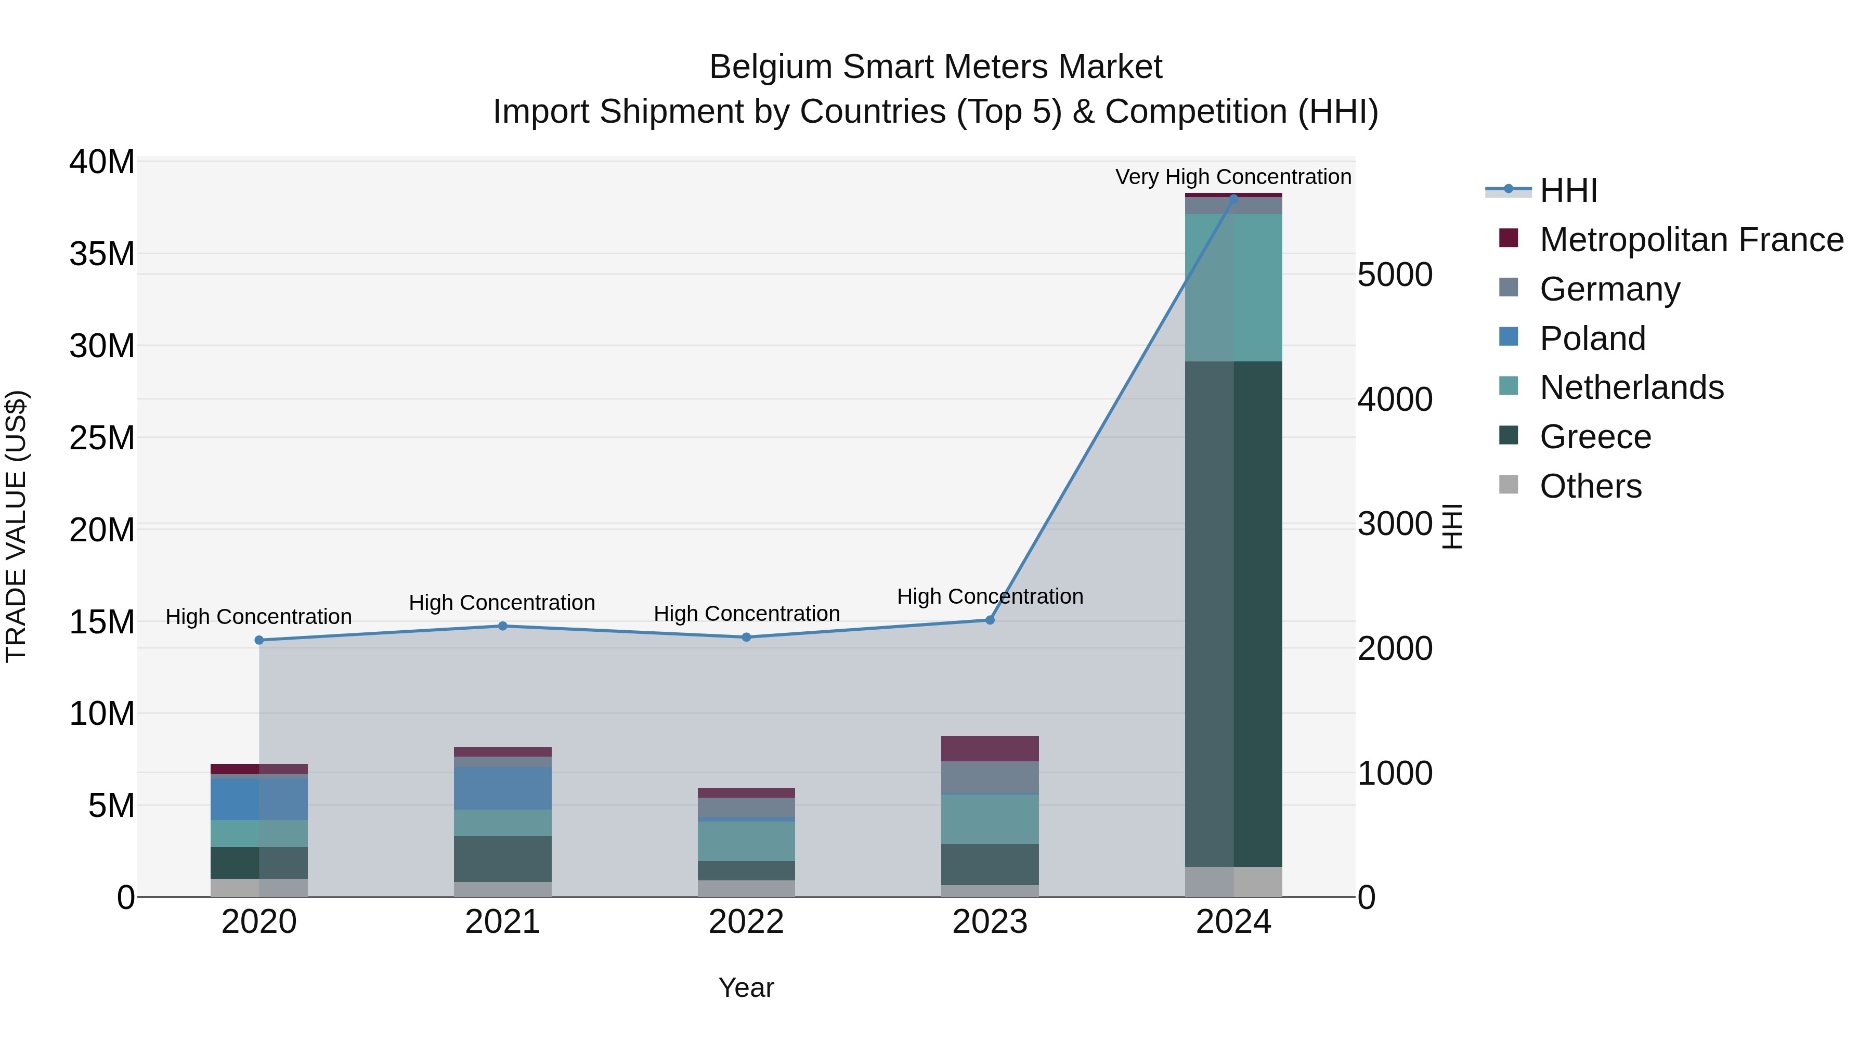
Task: Click the 'Very High Concentration' annotation
Action: [1233, 177]
